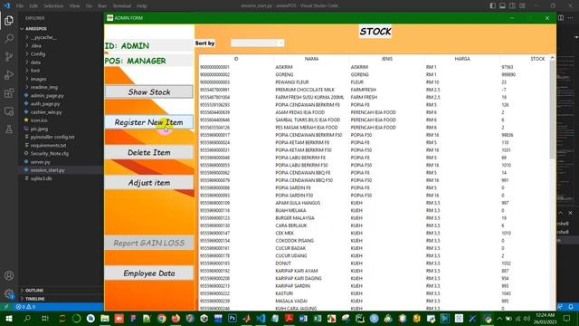Select the DONUT table row

coord(375,264)
